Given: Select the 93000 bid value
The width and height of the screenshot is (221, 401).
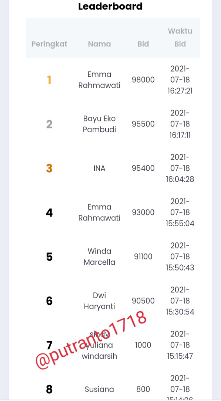Looking at the screenshot, I should click(x=143, y=213).
